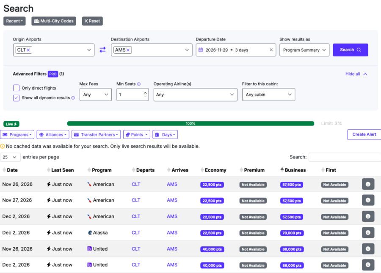Click Multi-City Codes button
Viewport: 381px width, 273px height.
coord(54,21)
